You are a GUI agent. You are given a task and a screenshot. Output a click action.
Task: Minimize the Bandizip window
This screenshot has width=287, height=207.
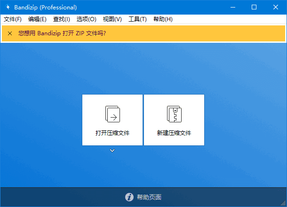232,7
